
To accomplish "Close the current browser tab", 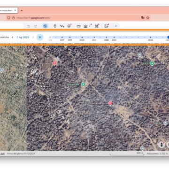I will pos(15,10).
